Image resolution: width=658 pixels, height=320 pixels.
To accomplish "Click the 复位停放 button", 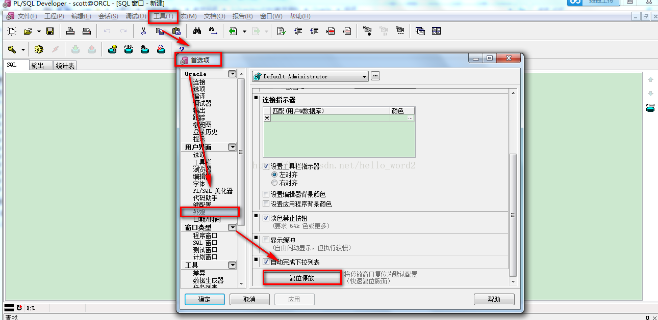I will click(302, 278).
